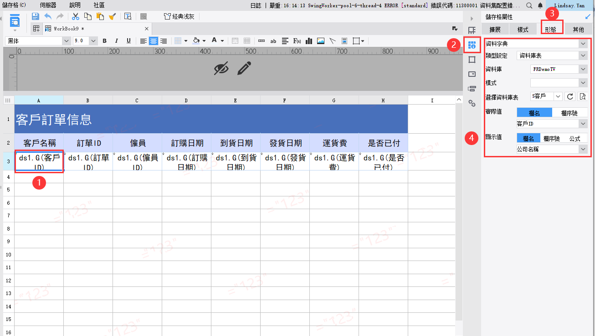The image size is (595, 336).
Task: Open the 公司名稱 display value dropdown
Action: click(552, 149)
